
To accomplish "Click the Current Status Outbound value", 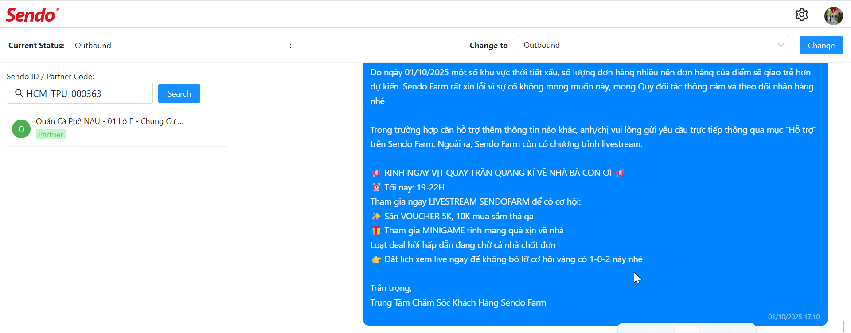I will (x=93, y=46).
